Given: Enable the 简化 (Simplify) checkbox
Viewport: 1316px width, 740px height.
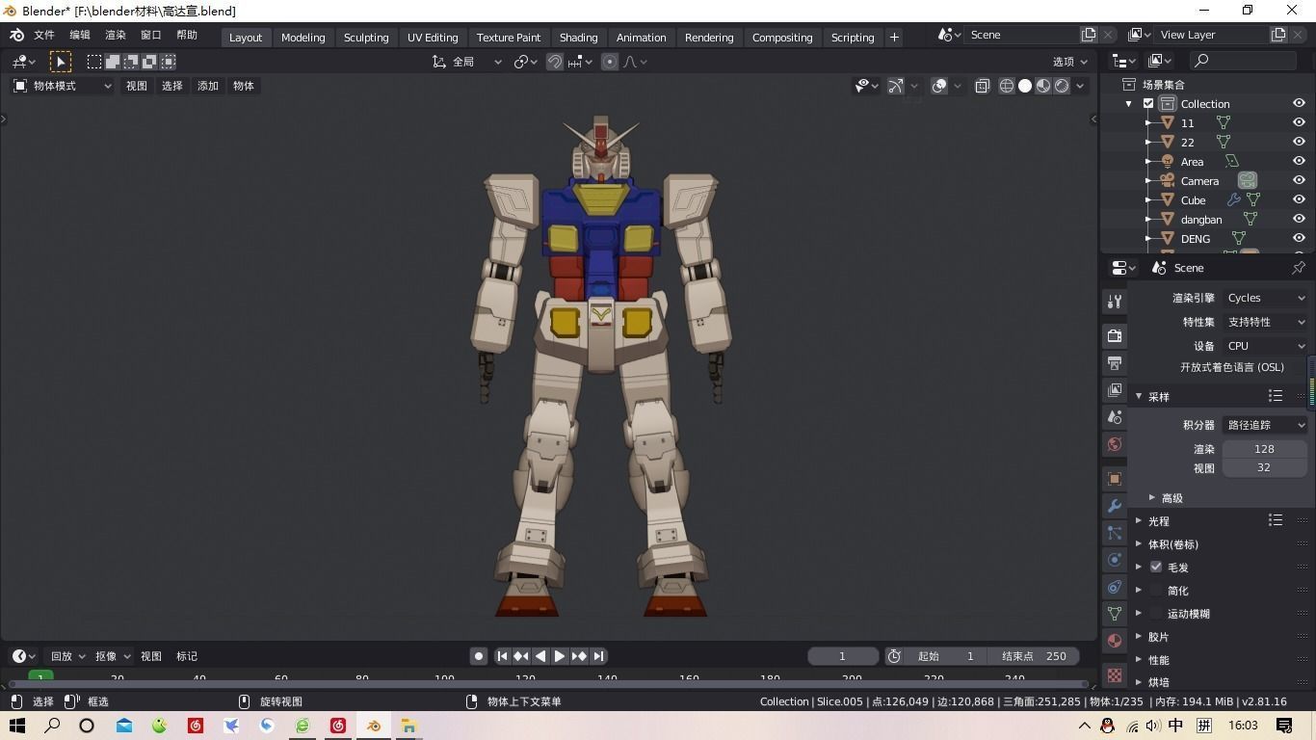Looking at the screenshot, I should pyautogui.click(x=1156, y=590).
